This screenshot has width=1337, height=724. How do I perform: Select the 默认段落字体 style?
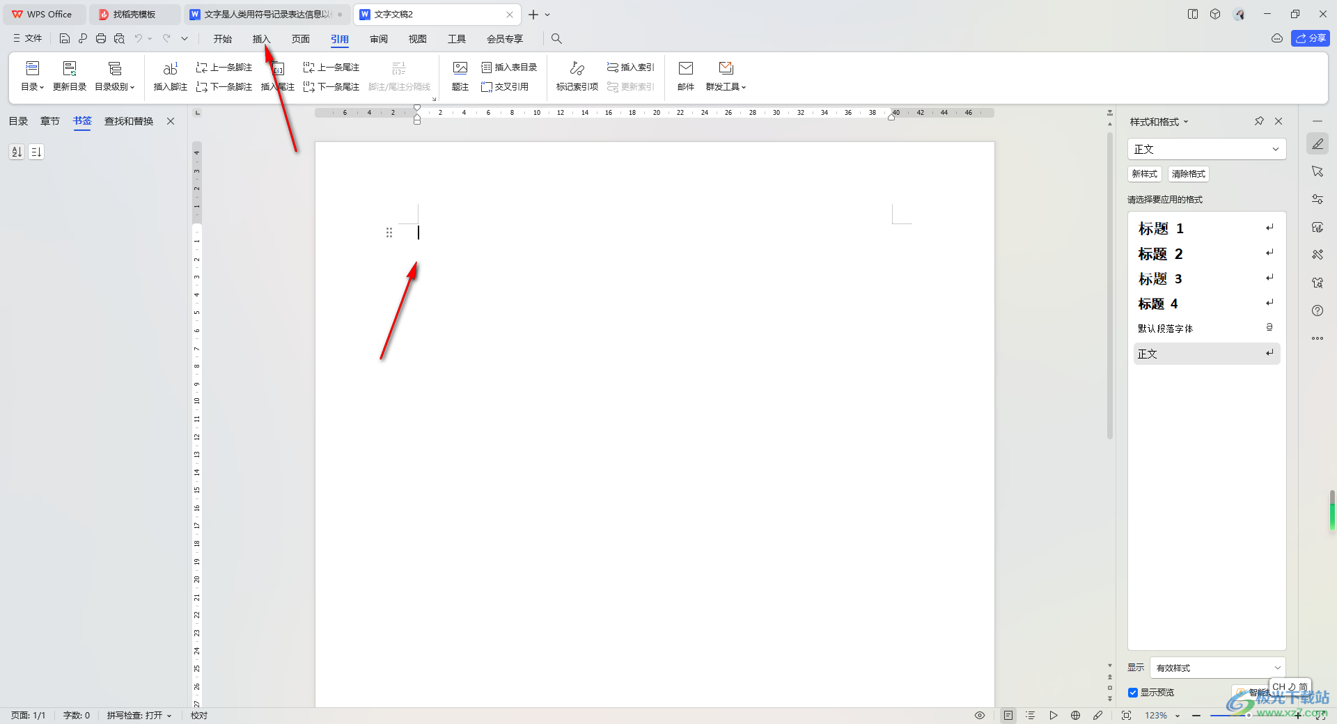[1207, 329]
